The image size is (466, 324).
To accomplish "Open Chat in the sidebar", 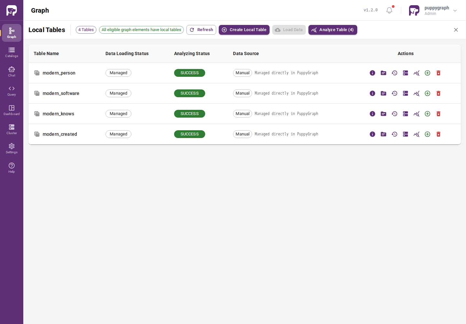I will click(x=12, y=72).
